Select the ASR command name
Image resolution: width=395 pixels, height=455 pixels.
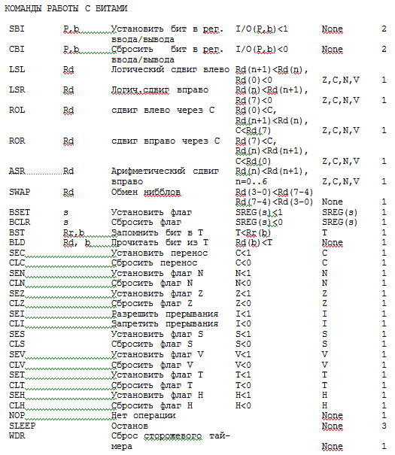click(x=17, y=171)
